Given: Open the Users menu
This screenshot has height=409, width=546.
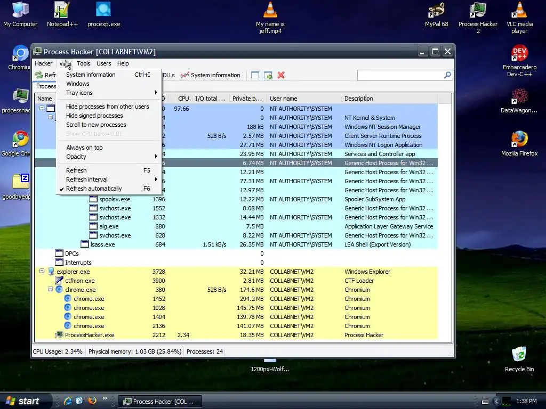Looking at the screenshot, I should pos(104,63).
